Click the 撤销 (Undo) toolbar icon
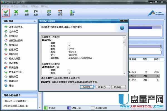This screenshot has width=167, height=111. coord(27,13)
